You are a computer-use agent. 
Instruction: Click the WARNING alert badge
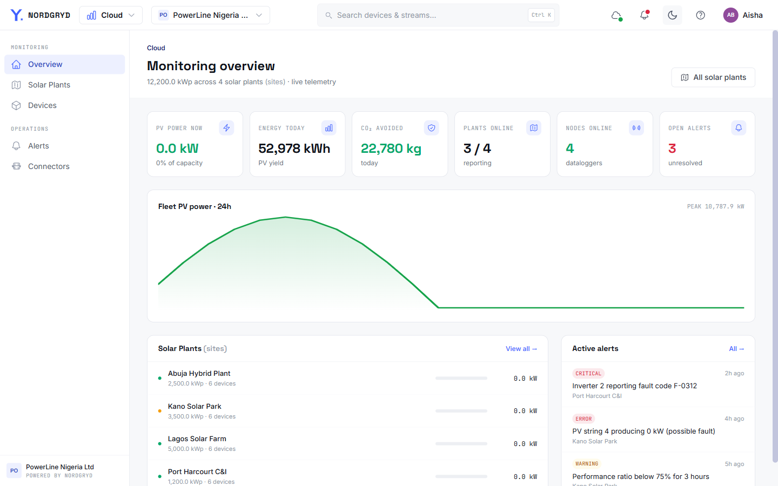coord(587,464)
